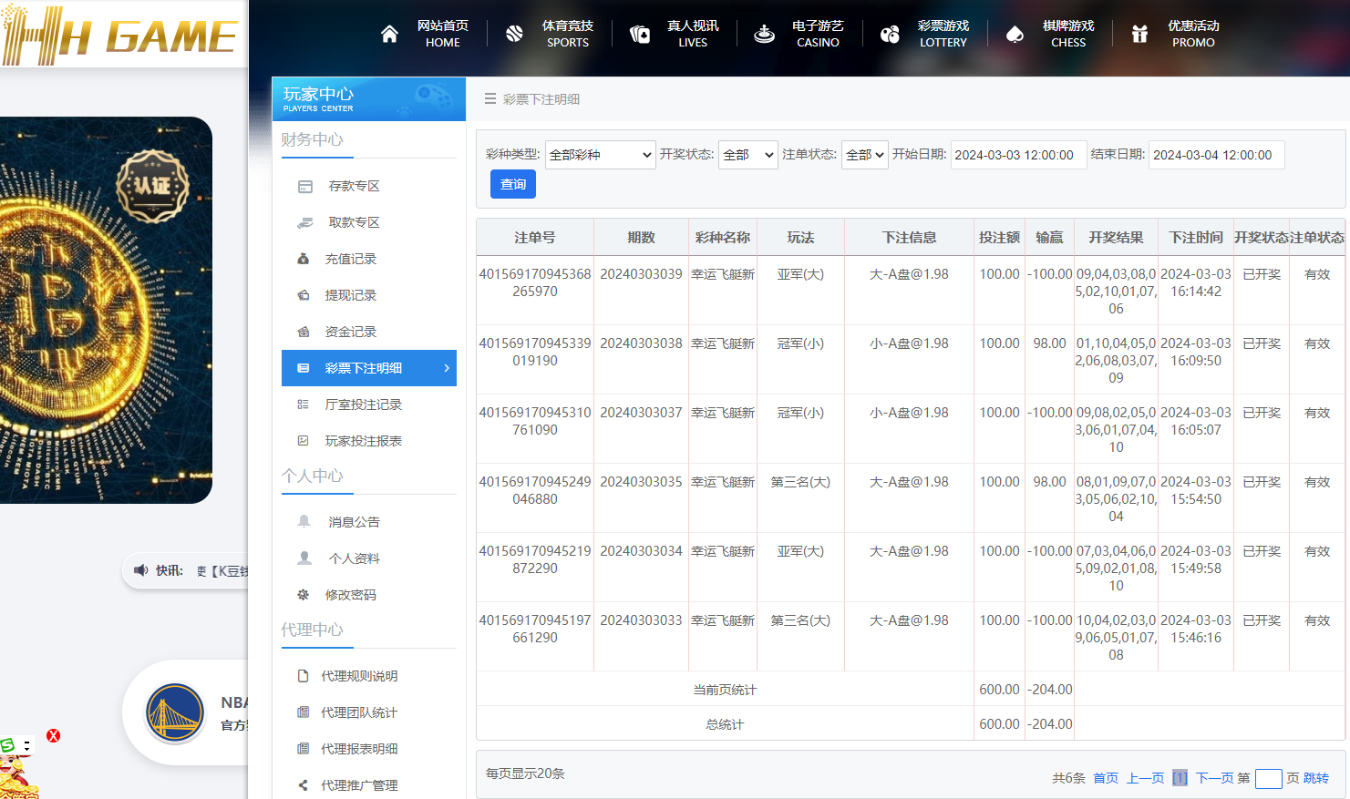
Task: Click the sports ball icon
Action: coord(515,34)
